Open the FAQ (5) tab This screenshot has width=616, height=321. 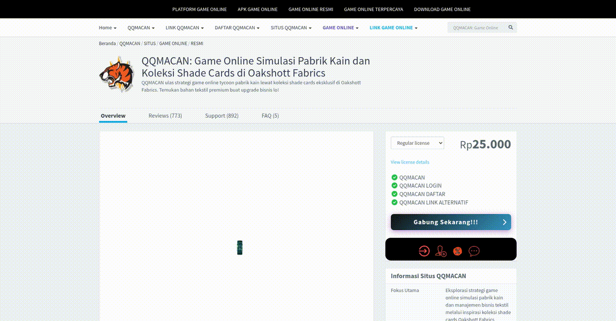point(270,116)
